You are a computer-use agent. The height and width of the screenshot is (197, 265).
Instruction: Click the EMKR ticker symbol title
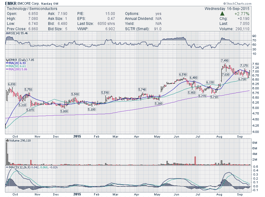11,3
